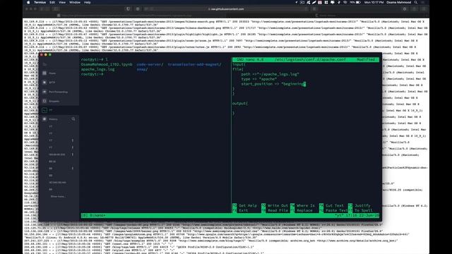This screenshot has height=254, width=452.
Task: Click Justify shortcut in nano footer
Action: click(x=359, y=205)
